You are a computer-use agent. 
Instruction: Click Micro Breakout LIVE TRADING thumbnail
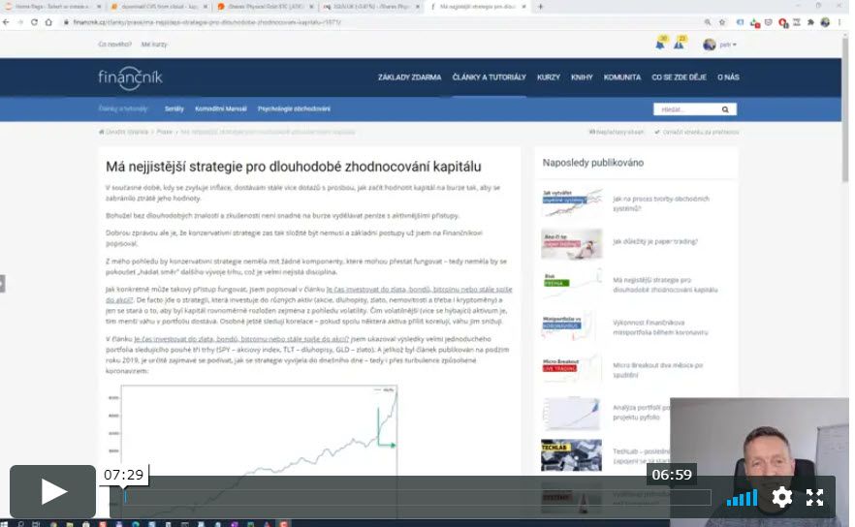click(572, 370)
